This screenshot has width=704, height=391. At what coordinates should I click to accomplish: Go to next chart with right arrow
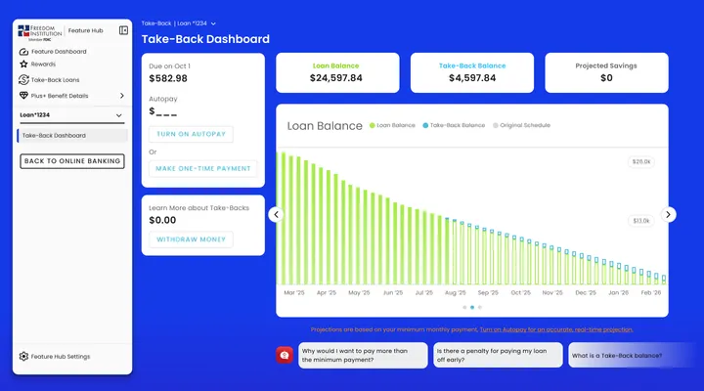[668, 215]
